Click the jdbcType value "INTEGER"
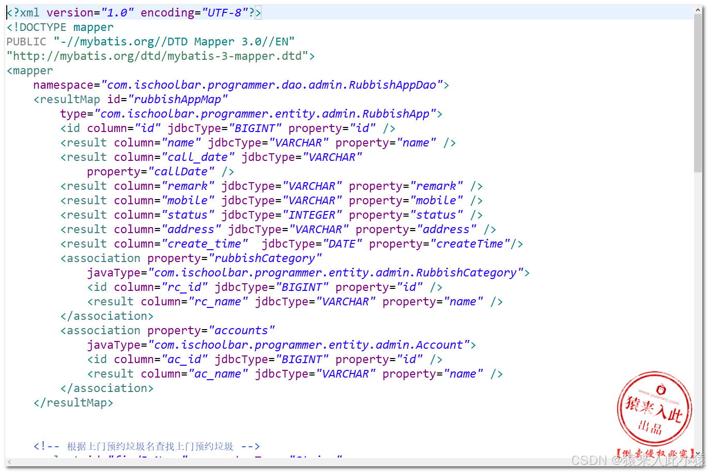This screenshot has height=472, width=708. (312, 215)
